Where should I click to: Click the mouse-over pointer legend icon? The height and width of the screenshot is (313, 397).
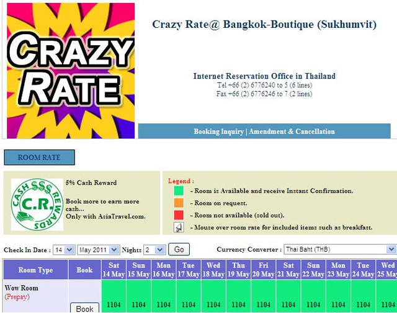(x=179, y=227)
